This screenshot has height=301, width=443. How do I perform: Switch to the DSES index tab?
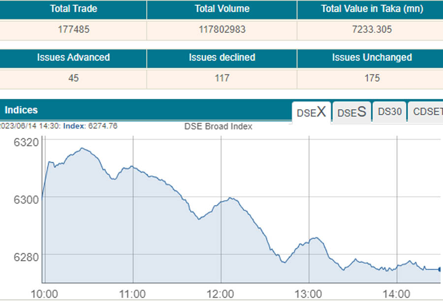click(350, 112)
